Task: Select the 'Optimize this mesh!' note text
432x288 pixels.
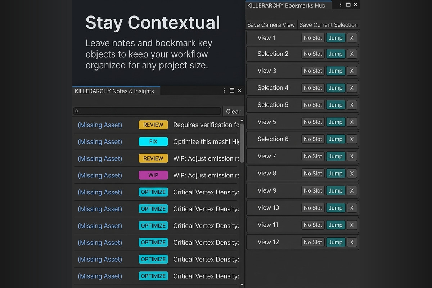Action: pos(206,141)
